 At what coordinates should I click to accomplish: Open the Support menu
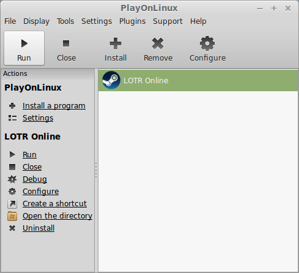[168, 21]
